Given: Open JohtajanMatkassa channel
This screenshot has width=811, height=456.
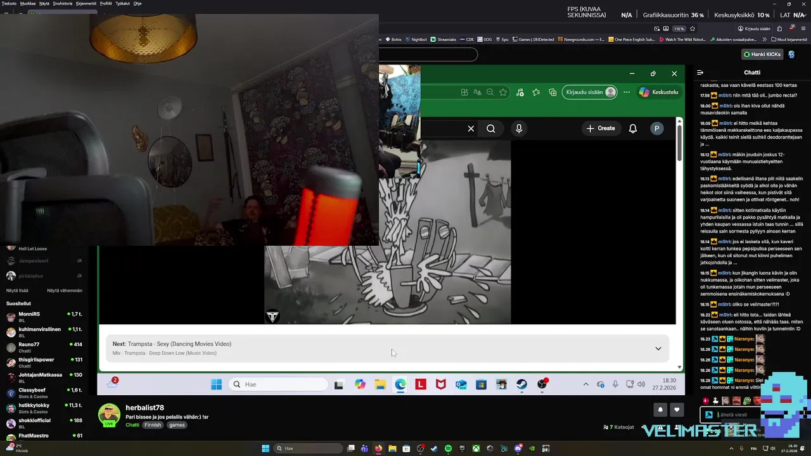Looking at the screenshot, I should click(44, 377).
